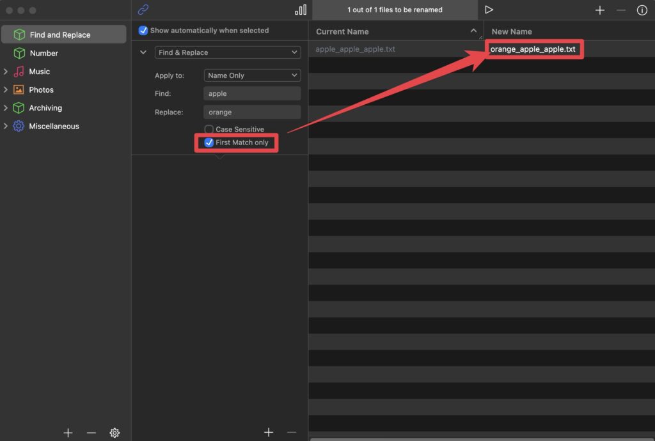Select the Photos category in sidebar
Viewport: 655px width, 441px height.
(x=41, y=90)
